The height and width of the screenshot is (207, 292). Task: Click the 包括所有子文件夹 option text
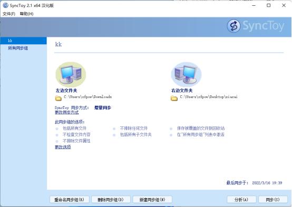pyautogui.click(x=136, y=134)
